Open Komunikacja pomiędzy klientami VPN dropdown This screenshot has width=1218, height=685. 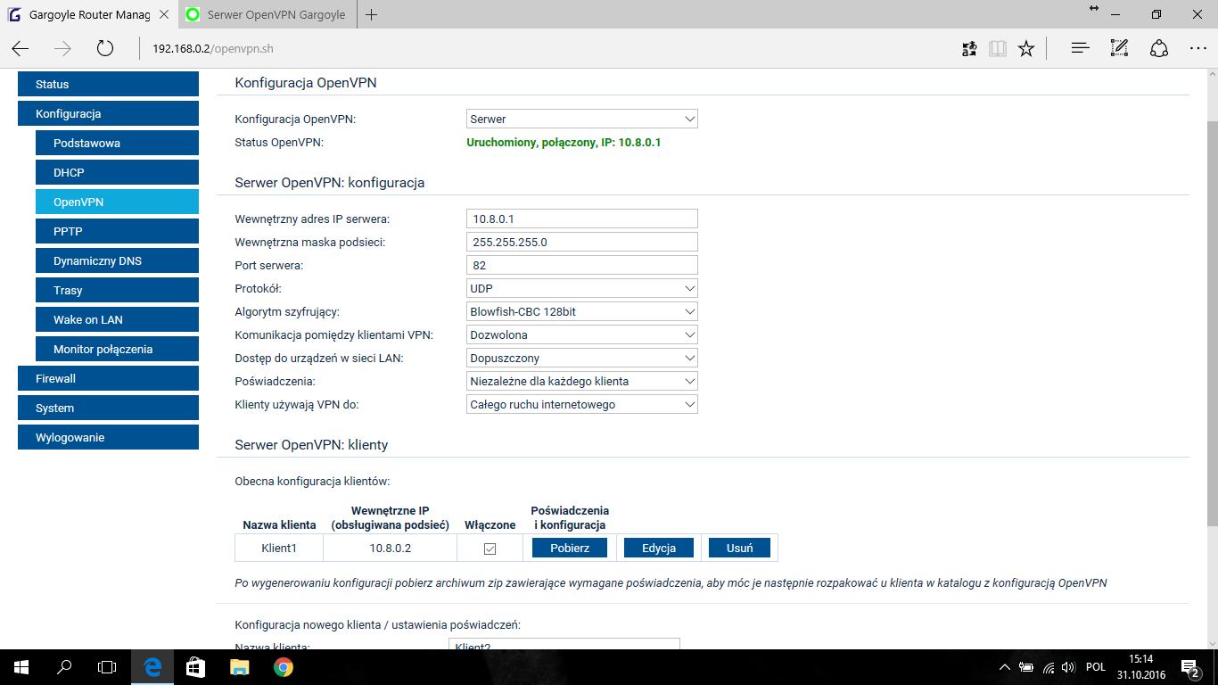click(582, 335)
